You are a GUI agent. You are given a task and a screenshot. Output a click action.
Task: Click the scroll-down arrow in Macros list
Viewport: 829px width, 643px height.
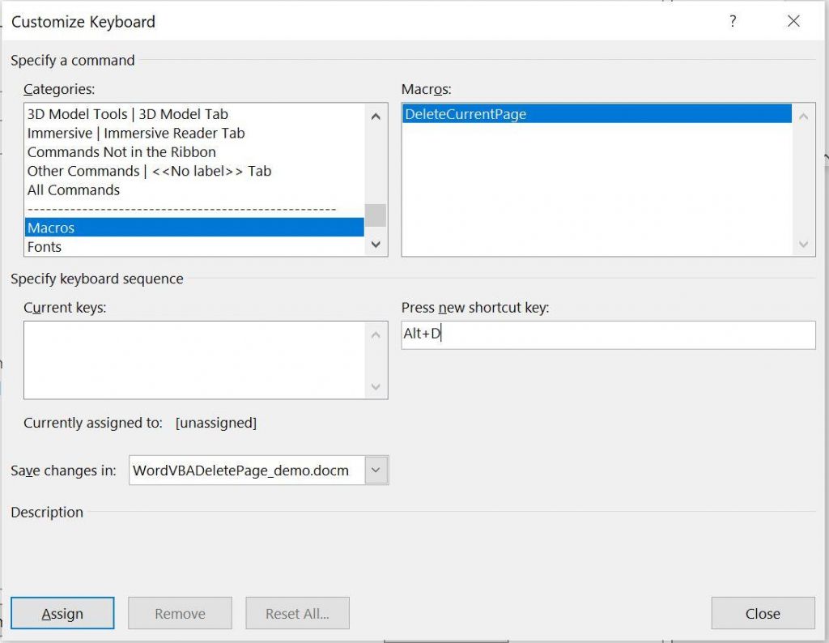tap(802, 245)
